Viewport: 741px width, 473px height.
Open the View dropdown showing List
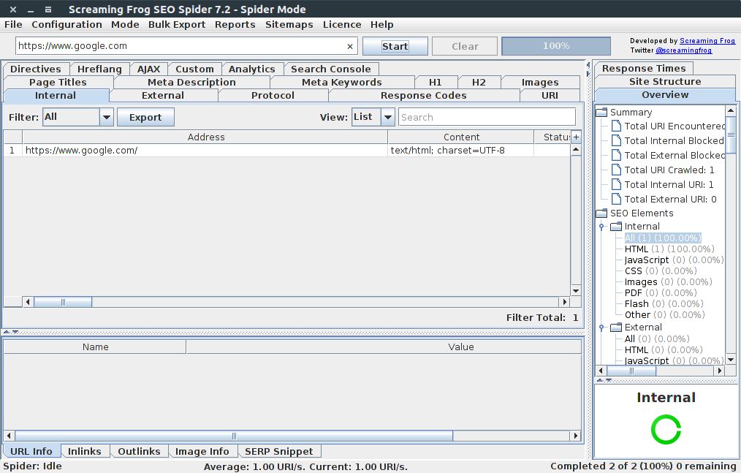tap(373, 117)
